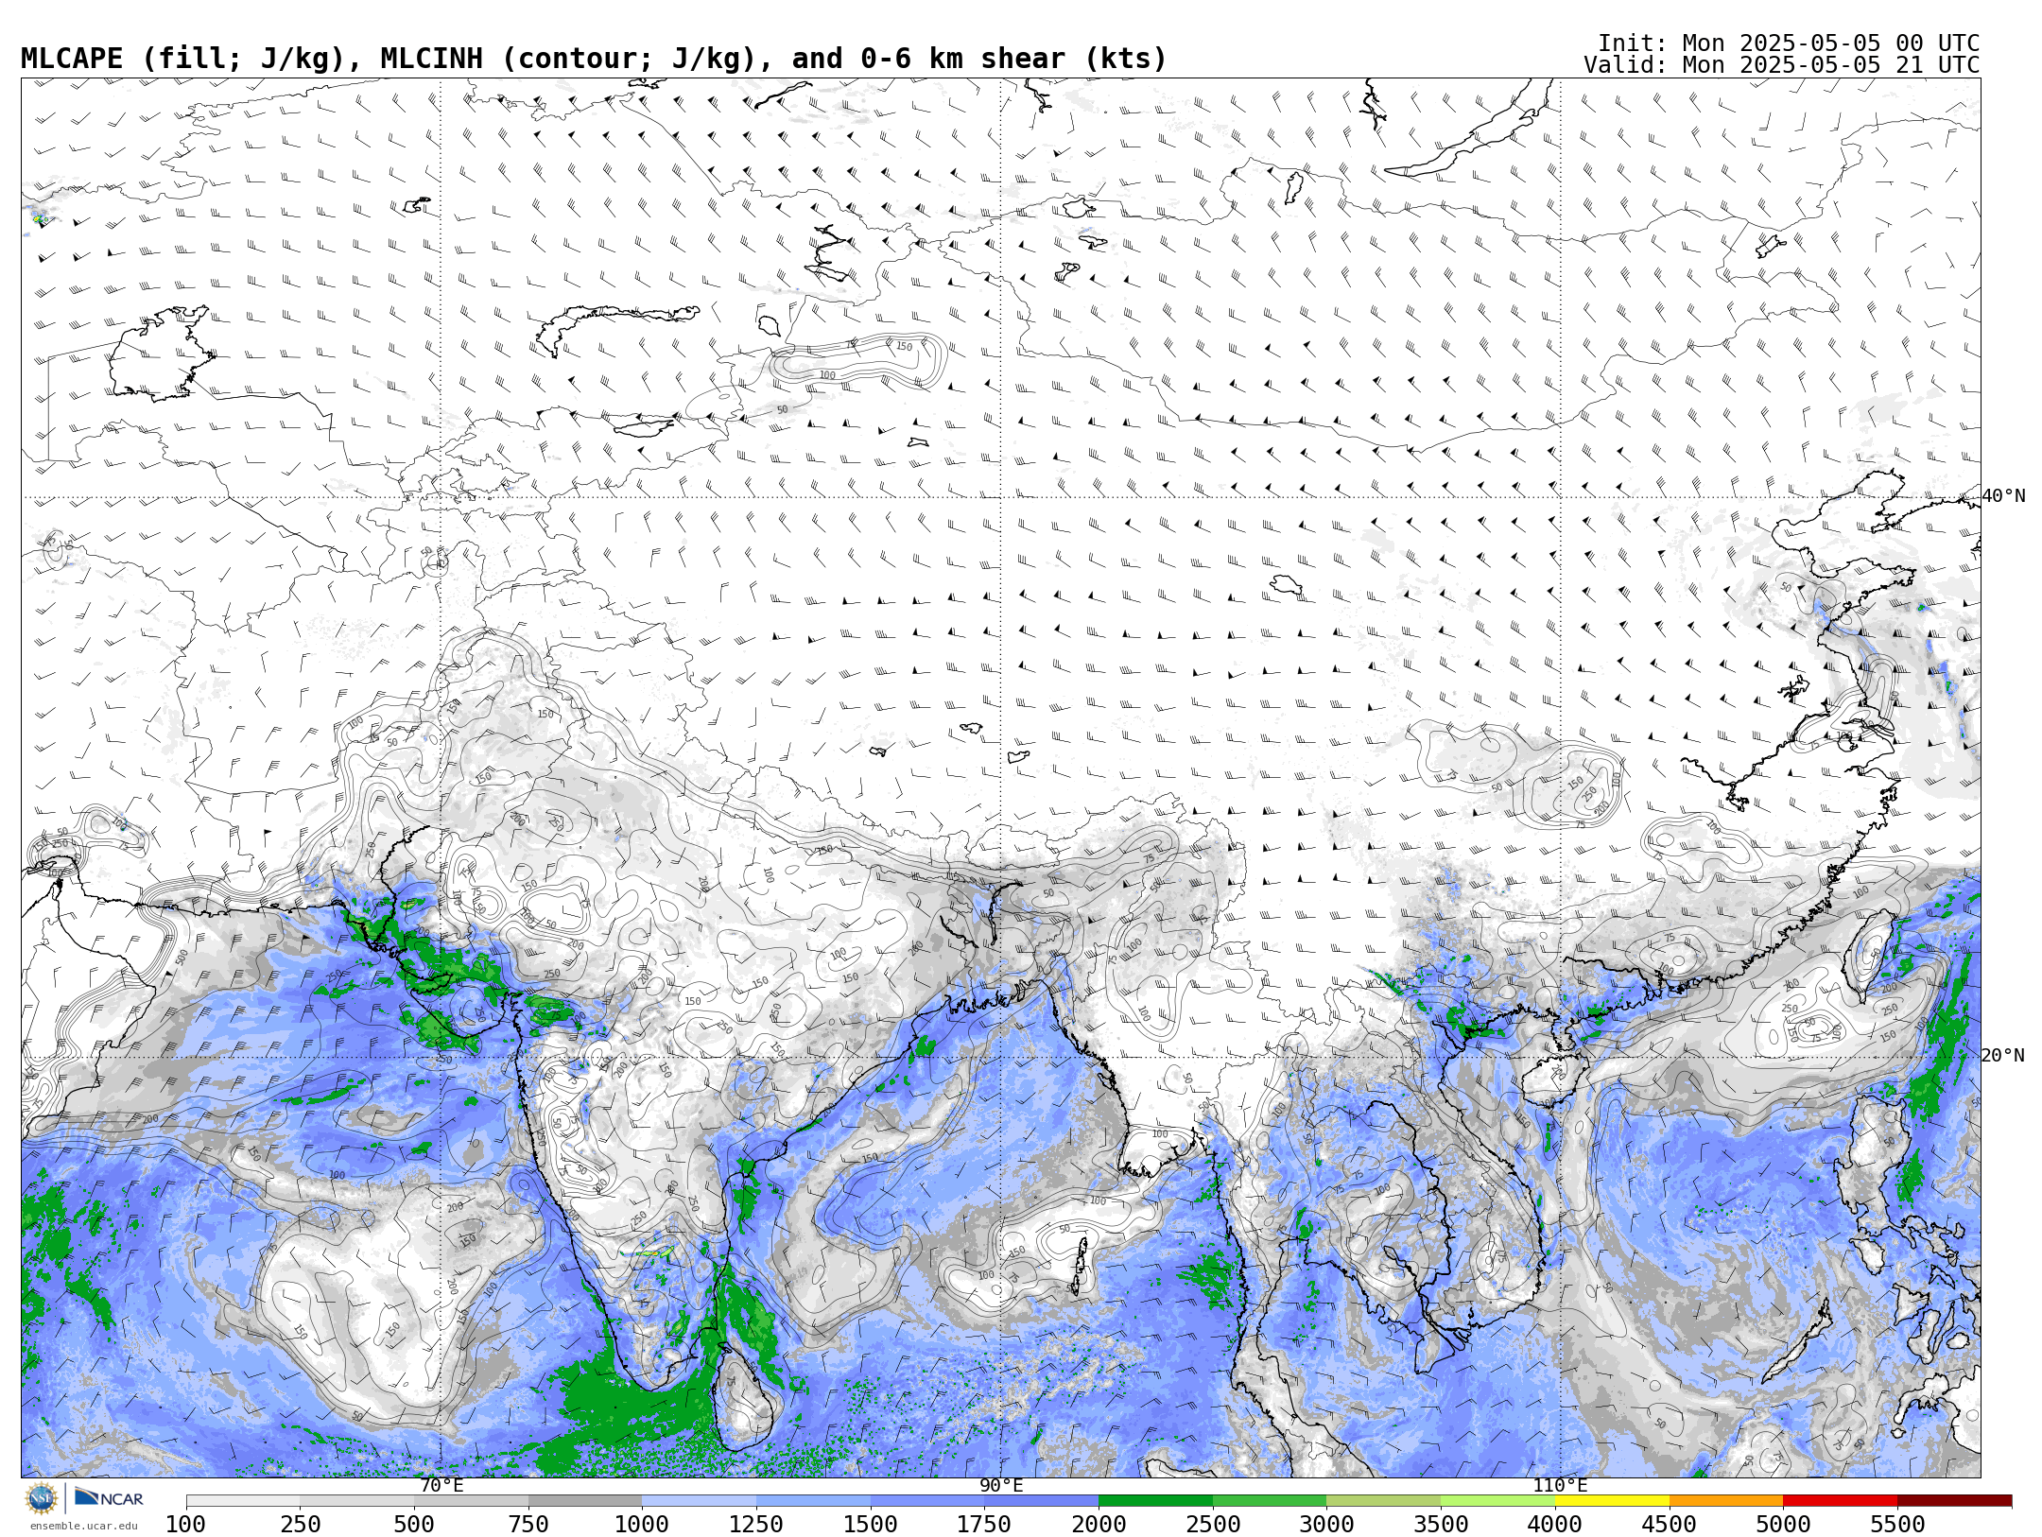Click the colorbar tick label 5000
The width and height of the screenshot is (2042, 1537).
pos(1783,1525)
